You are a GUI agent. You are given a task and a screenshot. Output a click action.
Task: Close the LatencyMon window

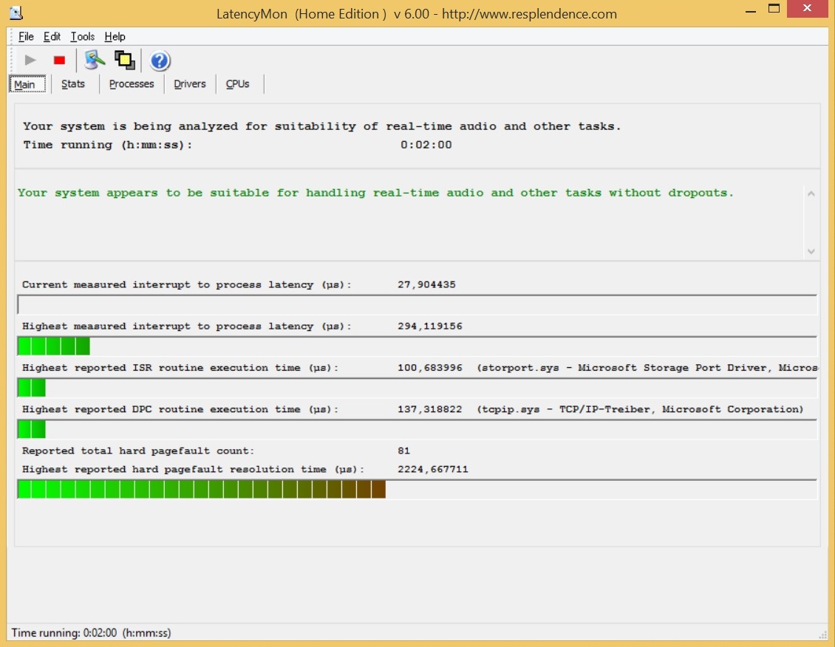[x=807, y=9]
